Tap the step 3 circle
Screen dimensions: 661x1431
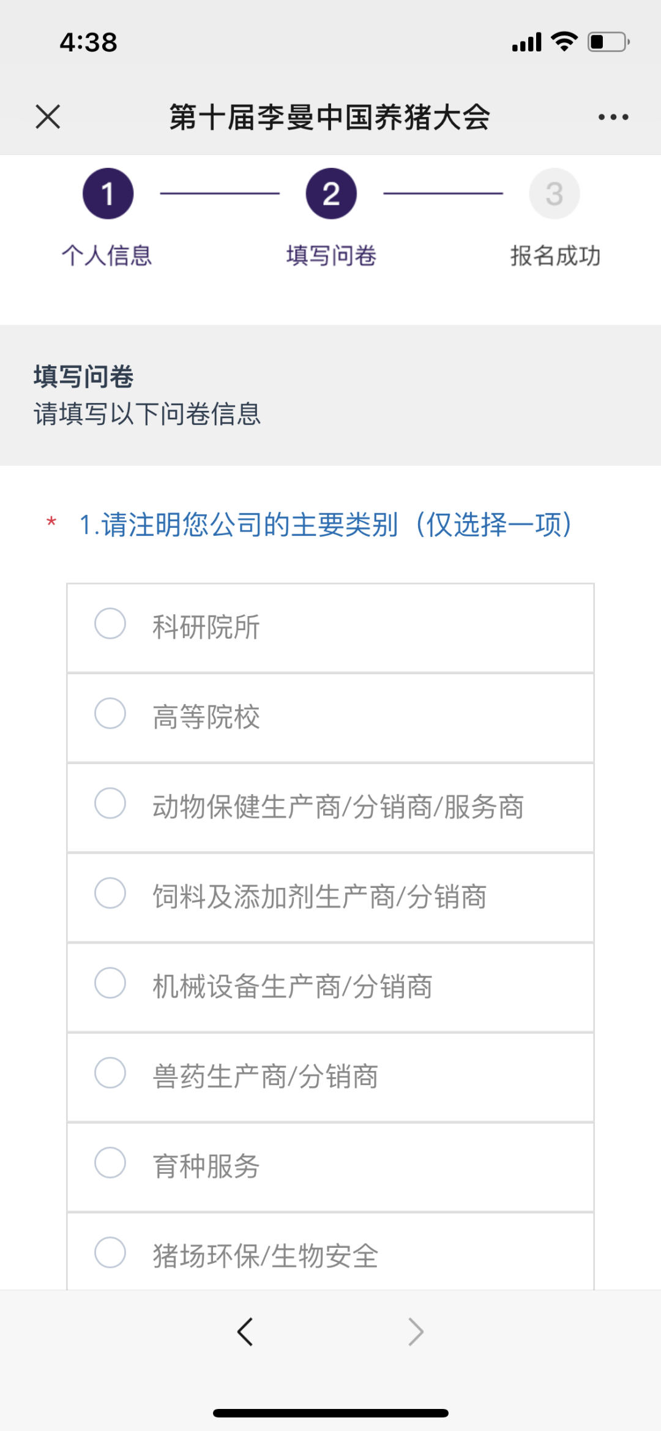click(x=554, y=193)
